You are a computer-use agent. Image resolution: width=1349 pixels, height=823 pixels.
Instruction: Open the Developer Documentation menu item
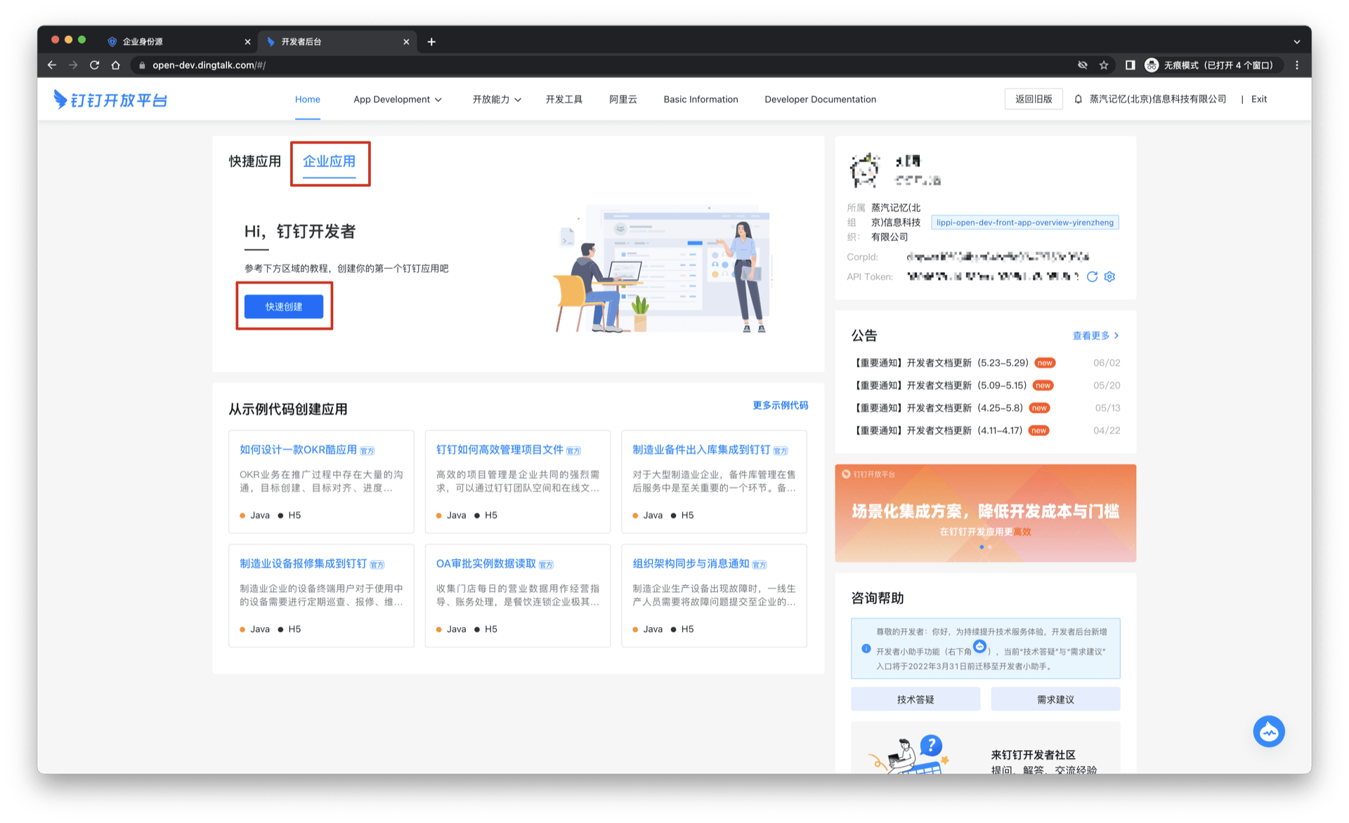pos(820,100)
